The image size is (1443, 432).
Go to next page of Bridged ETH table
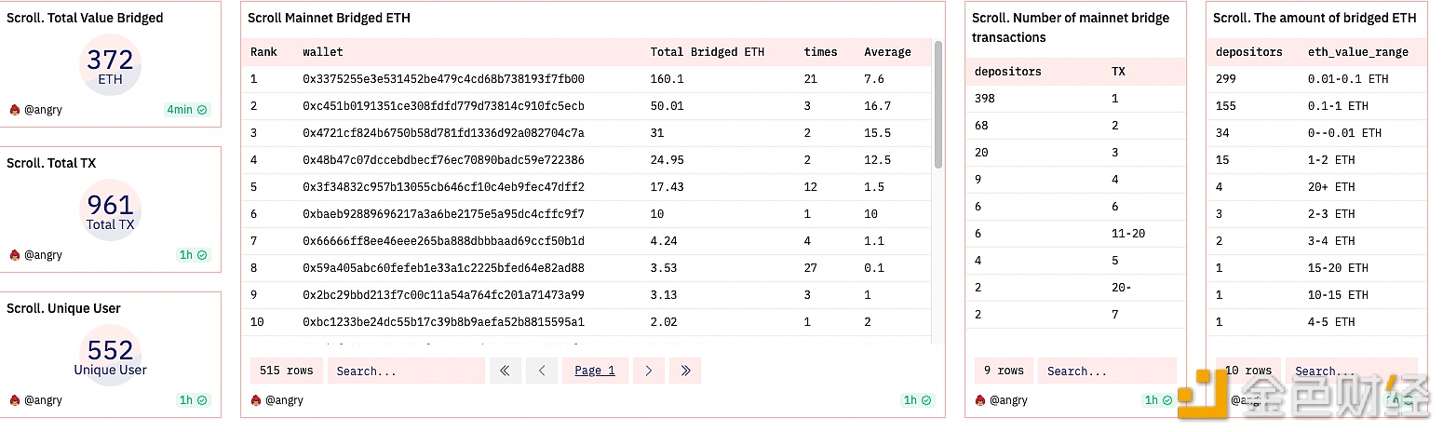(649, 371)
